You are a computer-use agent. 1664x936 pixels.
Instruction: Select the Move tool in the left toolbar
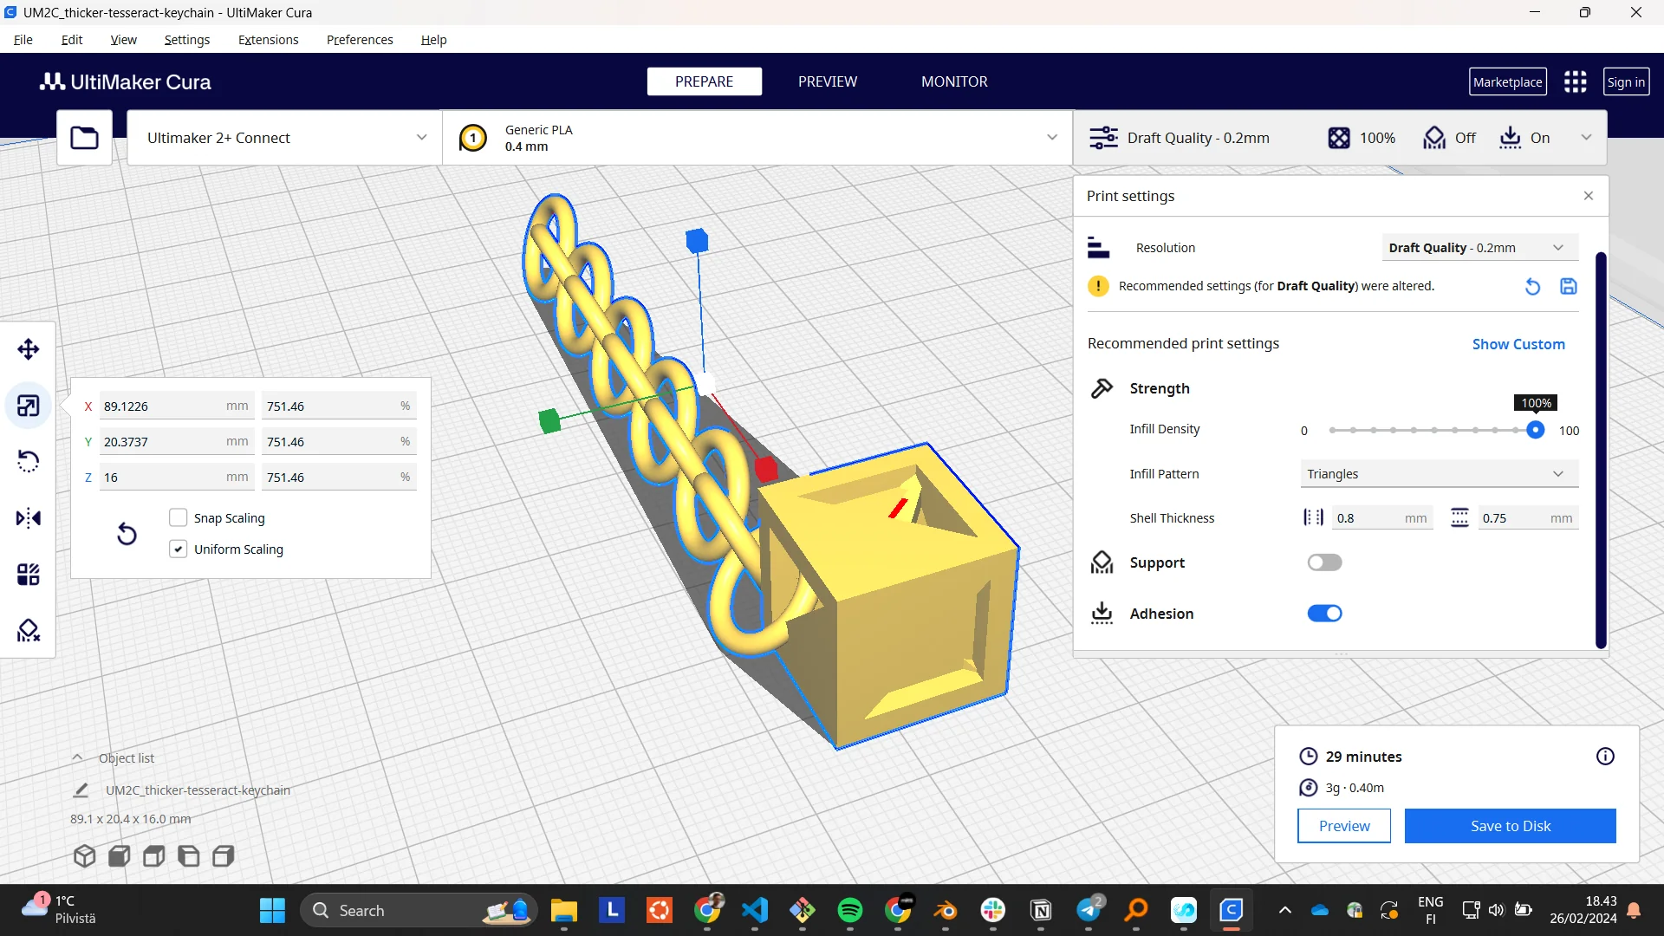pyautogui.click(x=28, y=349)
